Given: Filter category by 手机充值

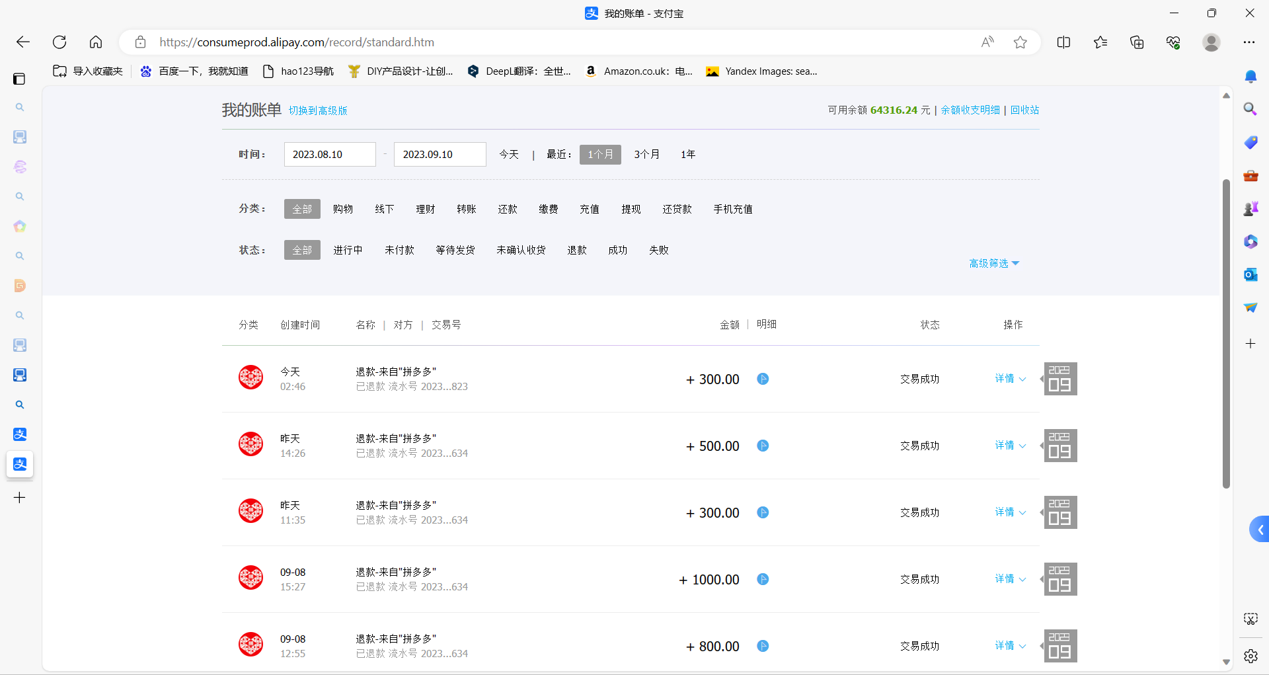Looking at the screenshot, I should [x=733, y=209].
